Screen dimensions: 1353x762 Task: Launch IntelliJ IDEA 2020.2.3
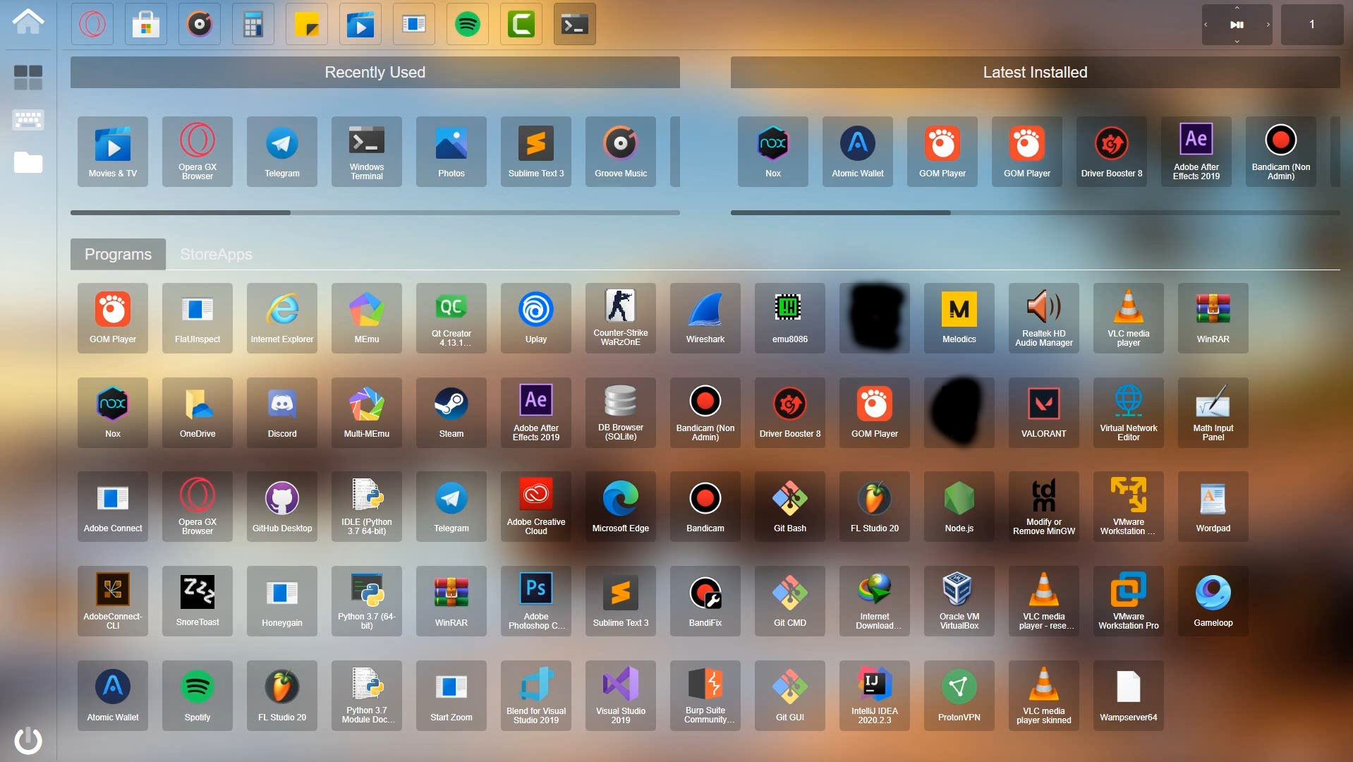pos(875,696)
